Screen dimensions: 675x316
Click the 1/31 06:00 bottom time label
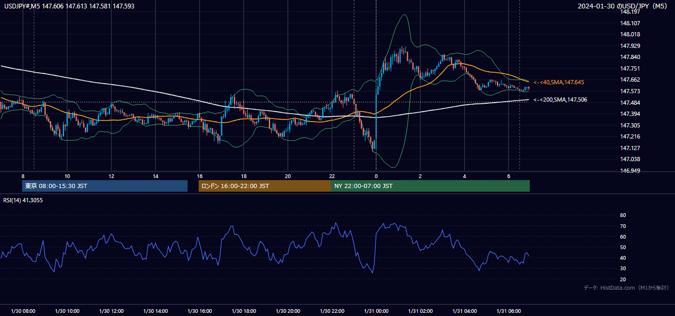point(509,311)
